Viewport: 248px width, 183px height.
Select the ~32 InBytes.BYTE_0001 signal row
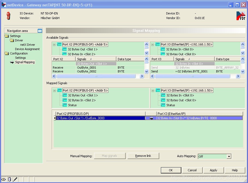pos(195,71)
